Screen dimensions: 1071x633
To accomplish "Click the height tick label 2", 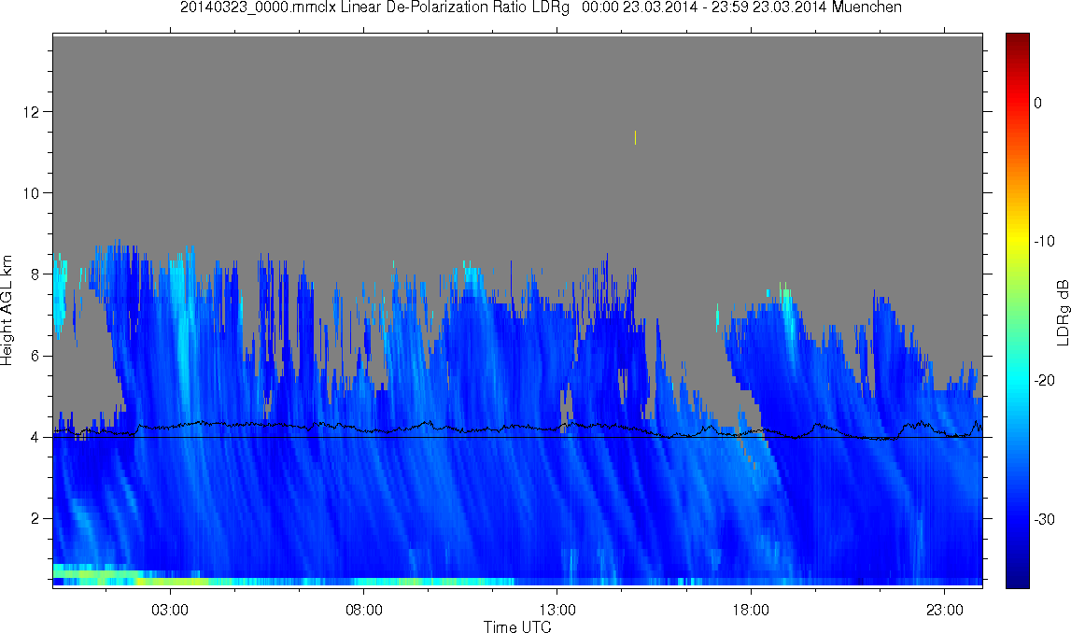I will (x=35, y=518).
